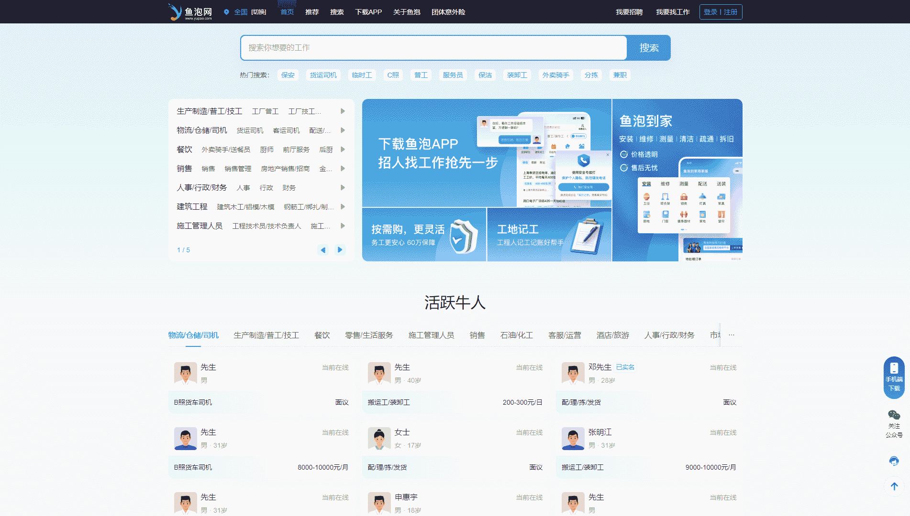Switch to the 餐饮 tab in 活跃牛人
Viewport: 910px width, 516px height.
pos(322,335)
